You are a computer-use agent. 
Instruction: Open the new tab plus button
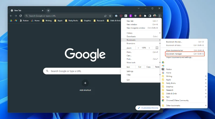click(48, 10)
